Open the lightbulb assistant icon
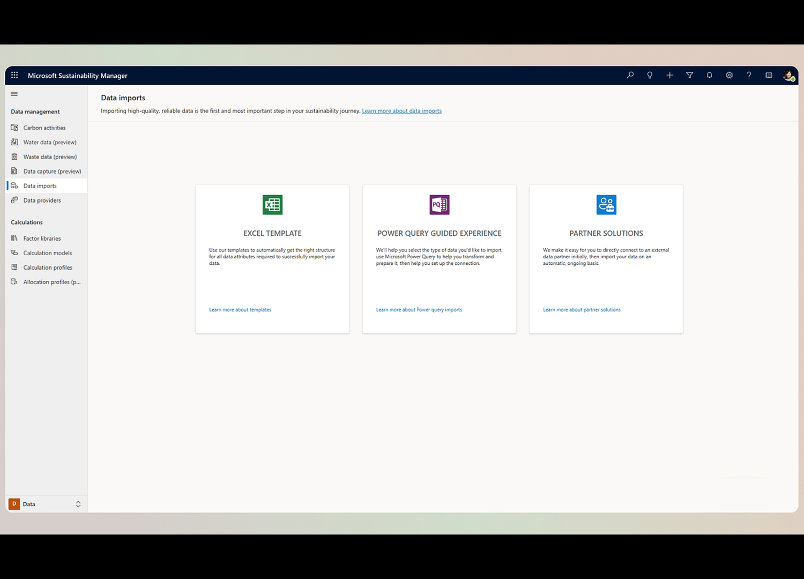 tap(650, 75)
